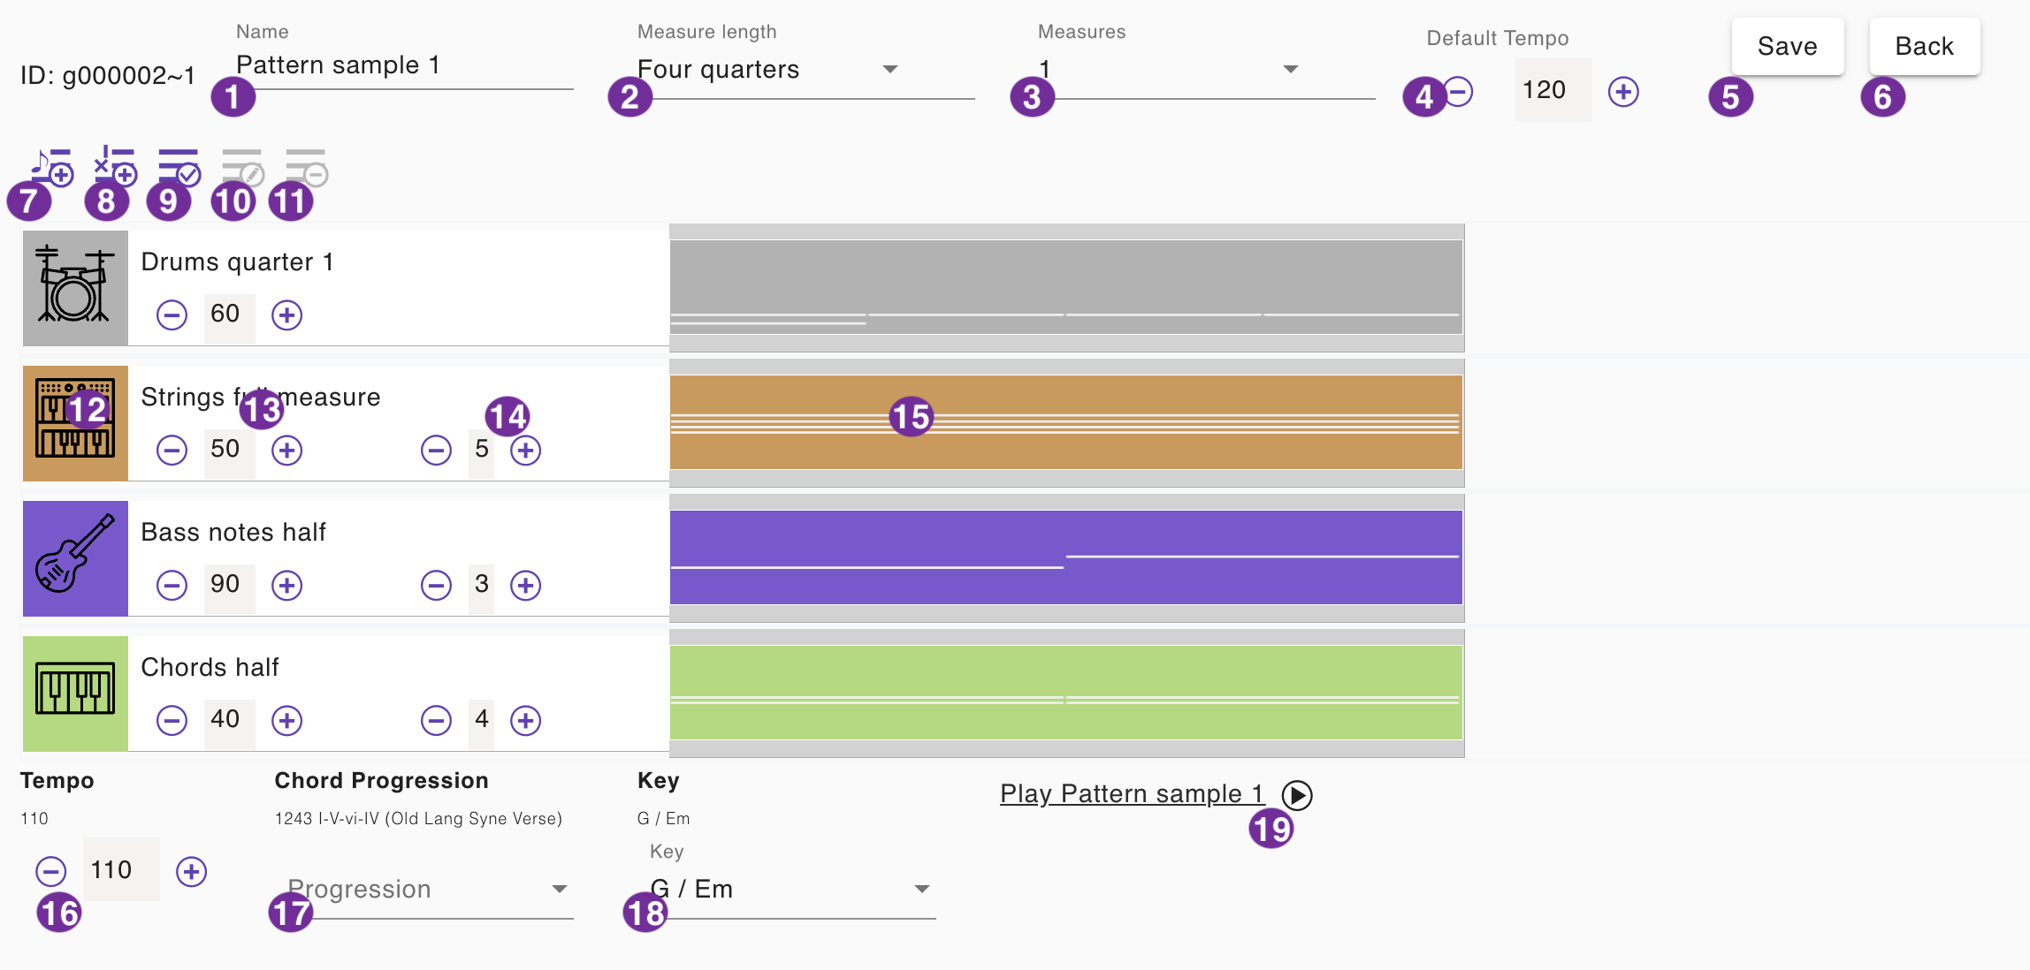Screen dimensions: 2030x970
Task: Click the Pattern sample 1 name field
Action: 403,65
